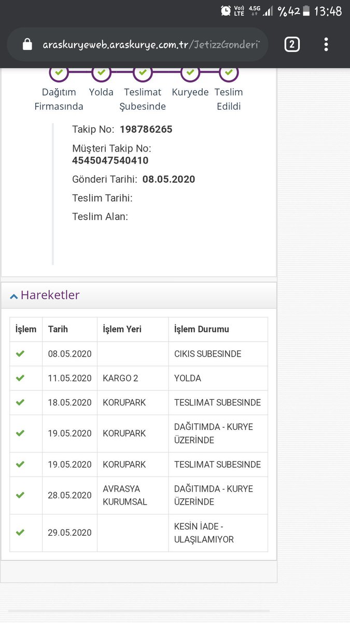Tap the battery indicator in status bar
Viewport: 350px width, 623px height.
click(306, 10)
